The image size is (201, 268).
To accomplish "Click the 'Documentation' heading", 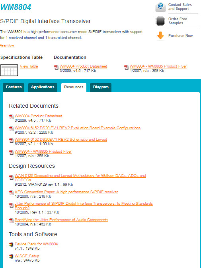I will 70,57.
